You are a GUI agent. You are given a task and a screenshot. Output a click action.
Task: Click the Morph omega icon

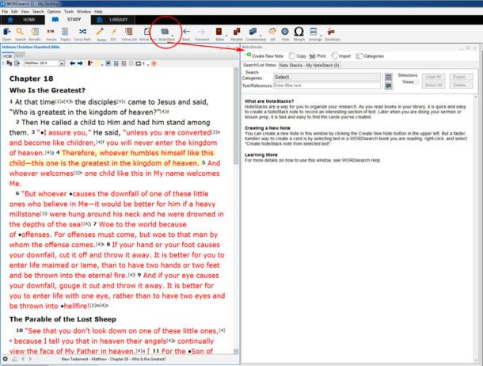click(299, 32)
